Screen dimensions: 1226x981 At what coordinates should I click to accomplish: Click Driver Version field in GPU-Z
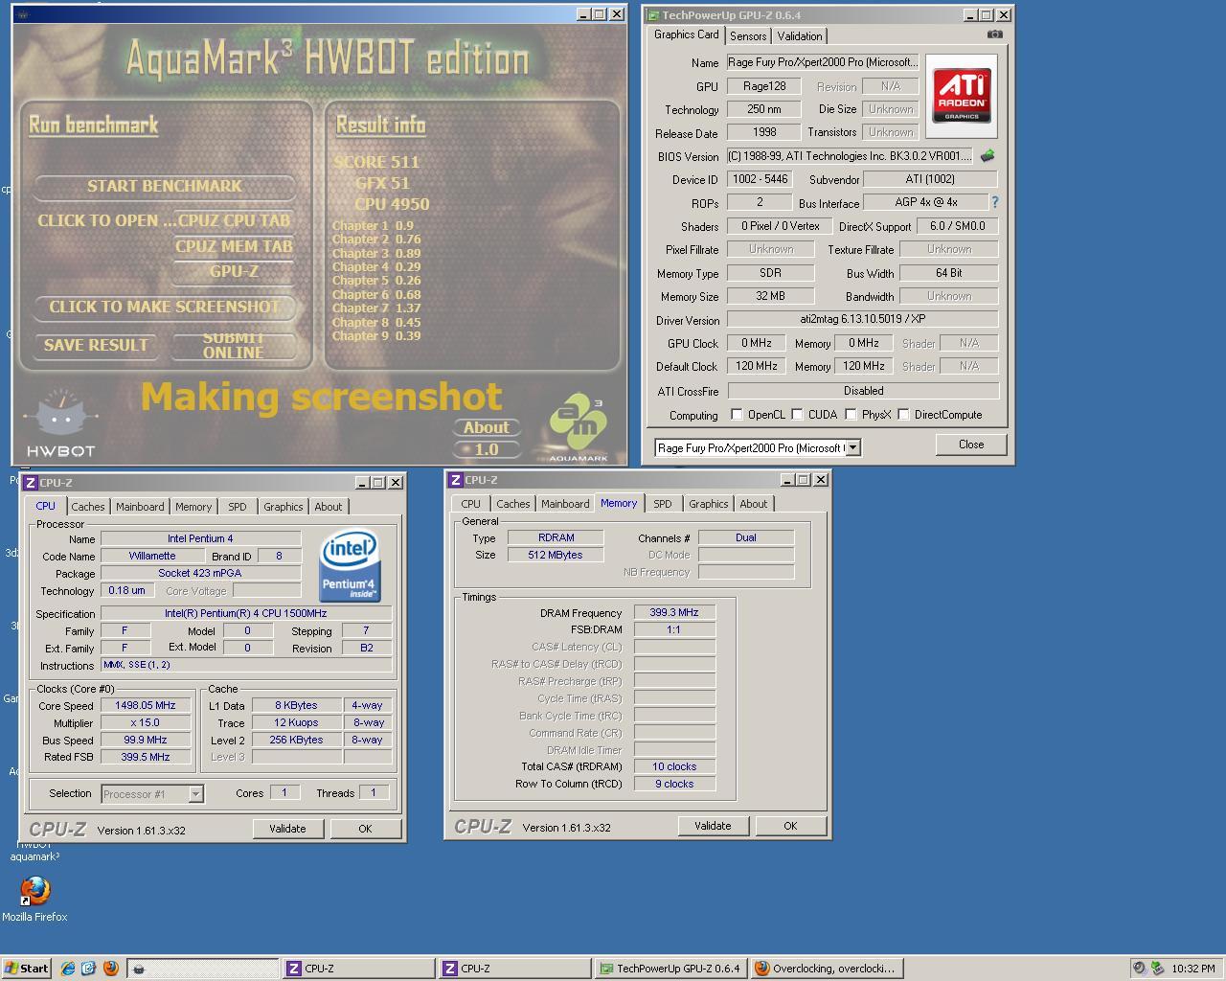(862, 319)
